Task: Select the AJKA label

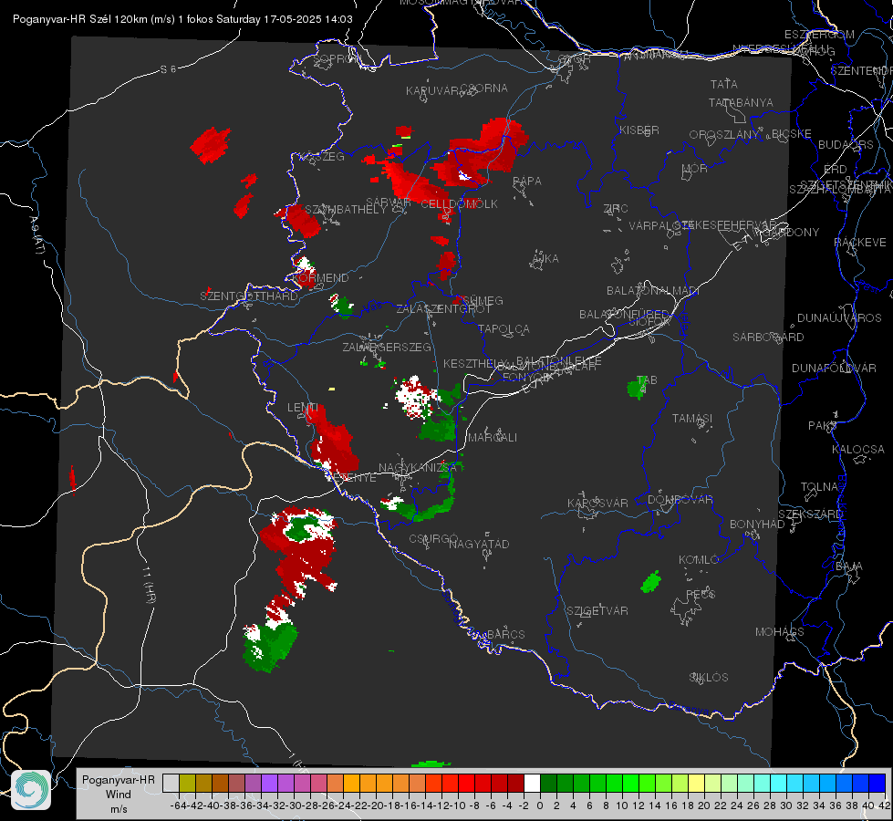Action: click(x=545, y=259)
